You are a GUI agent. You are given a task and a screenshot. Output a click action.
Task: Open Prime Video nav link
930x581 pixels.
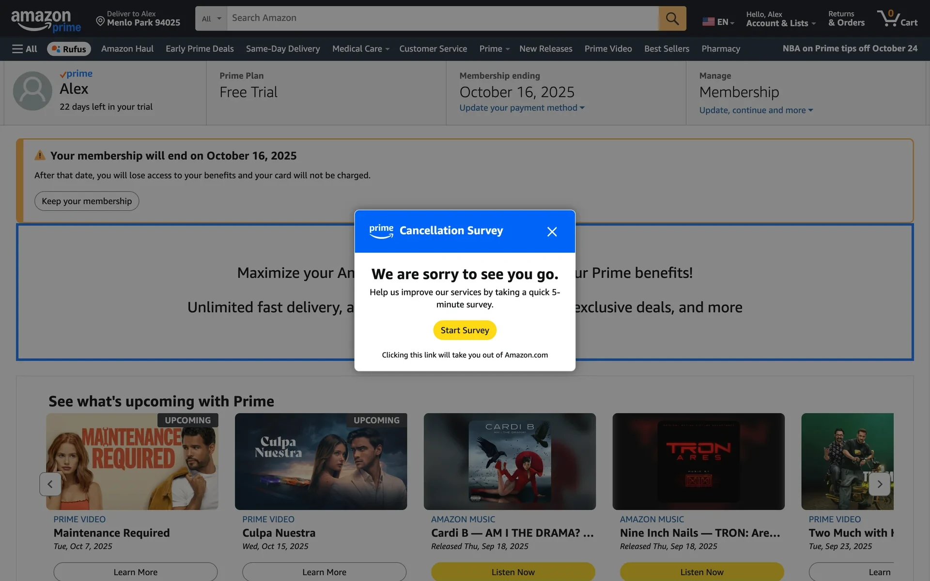[608, 49]
